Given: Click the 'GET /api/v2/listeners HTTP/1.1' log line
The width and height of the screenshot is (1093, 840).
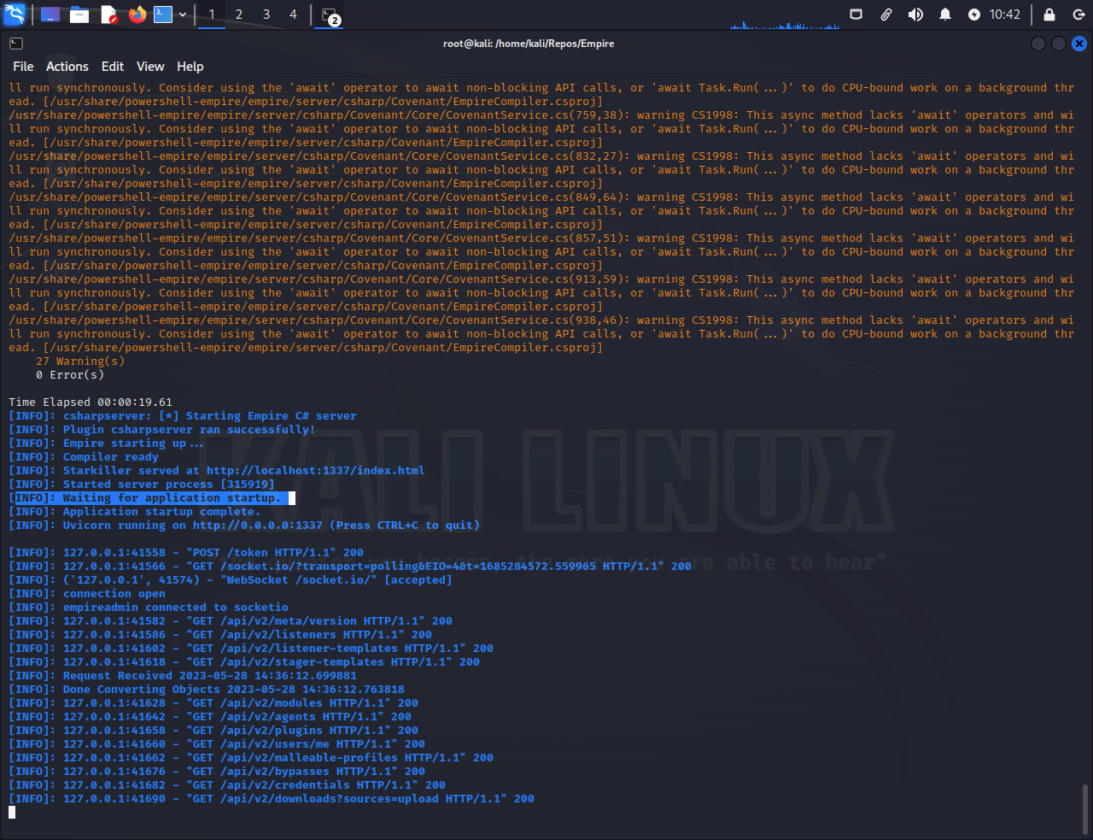Looking at the screenshot, I should pos(220,635).
